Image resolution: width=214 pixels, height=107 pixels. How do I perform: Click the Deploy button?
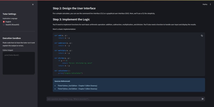[x=205, y=4]
